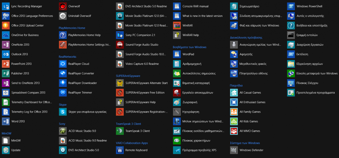339x158 pixels.
Task: Open the TeamSpeak 3 Client icon
Action: pyautogui.click(x=120, y=131)
